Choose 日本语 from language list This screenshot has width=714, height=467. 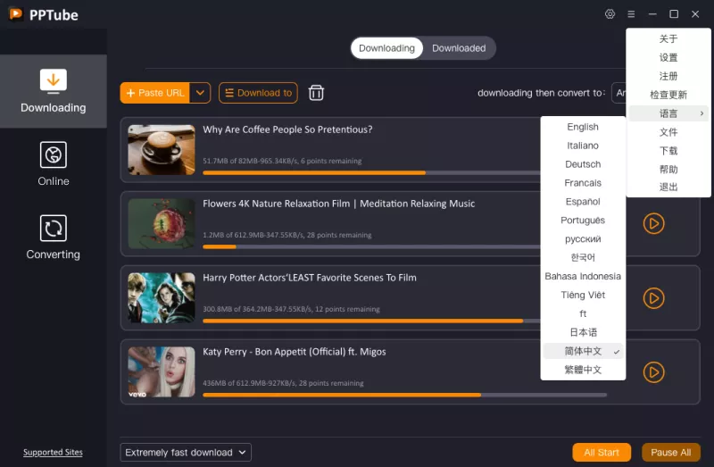(583, 332)
